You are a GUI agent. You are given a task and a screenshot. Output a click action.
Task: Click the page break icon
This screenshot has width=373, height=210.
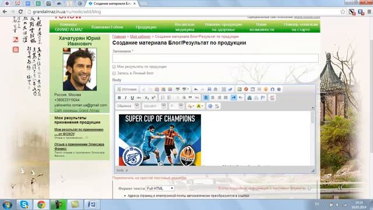pyautogui.click(x=272, y=97)
